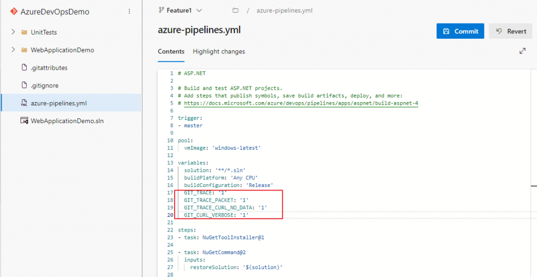The height and width of the screenshot is (277, 537).
Task: Select azure-pipelines.yml in the file tree
Action: pyautogui.click(x=71, y=103)
